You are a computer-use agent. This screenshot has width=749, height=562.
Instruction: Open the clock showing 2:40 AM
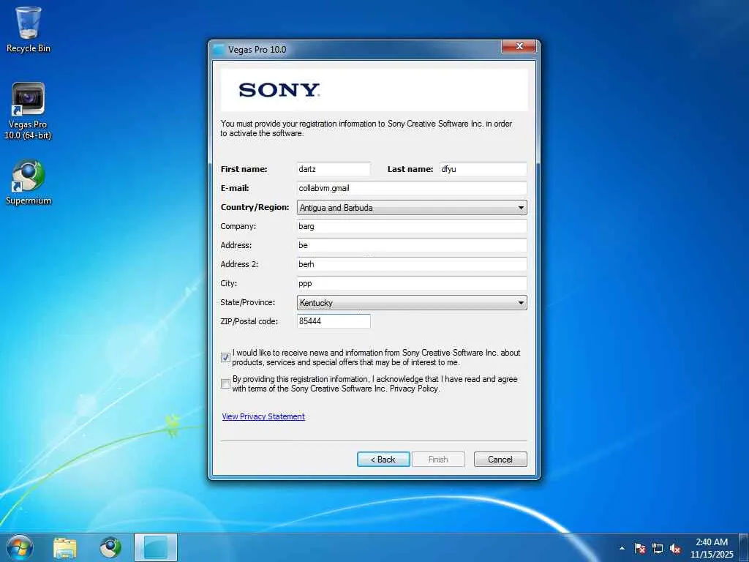click(711, 548)
